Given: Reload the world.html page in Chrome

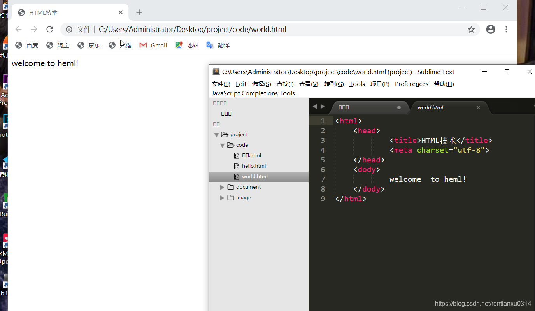Looking at the screenshot, I should [x=49, y=29].
